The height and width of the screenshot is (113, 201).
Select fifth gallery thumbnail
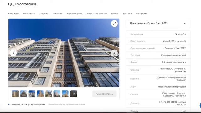point(49,94)
